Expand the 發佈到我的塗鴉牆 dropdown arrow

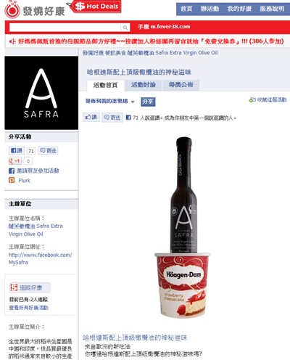coord(133,102)
